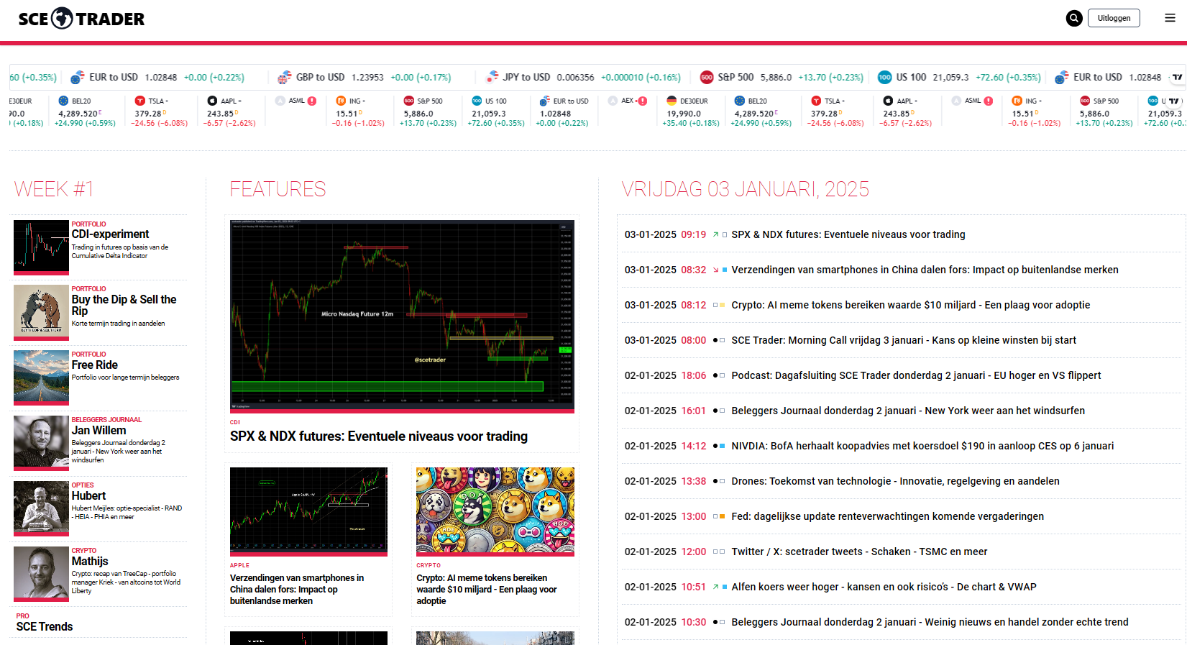Viewport: 1187px width, 645px height.
Task: Open the Alfen koers weer hoger item
Action: 884,587
